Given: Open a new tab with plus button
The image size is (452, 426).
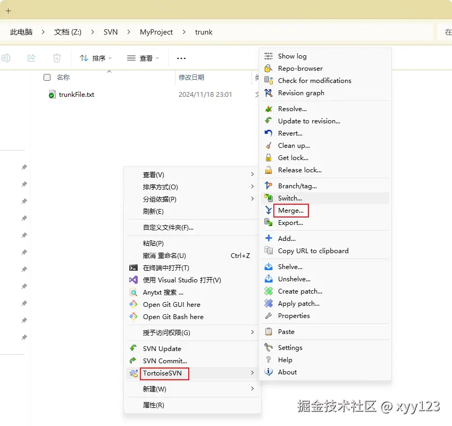Looking at the screenshot, I should [x=9, y=11].
